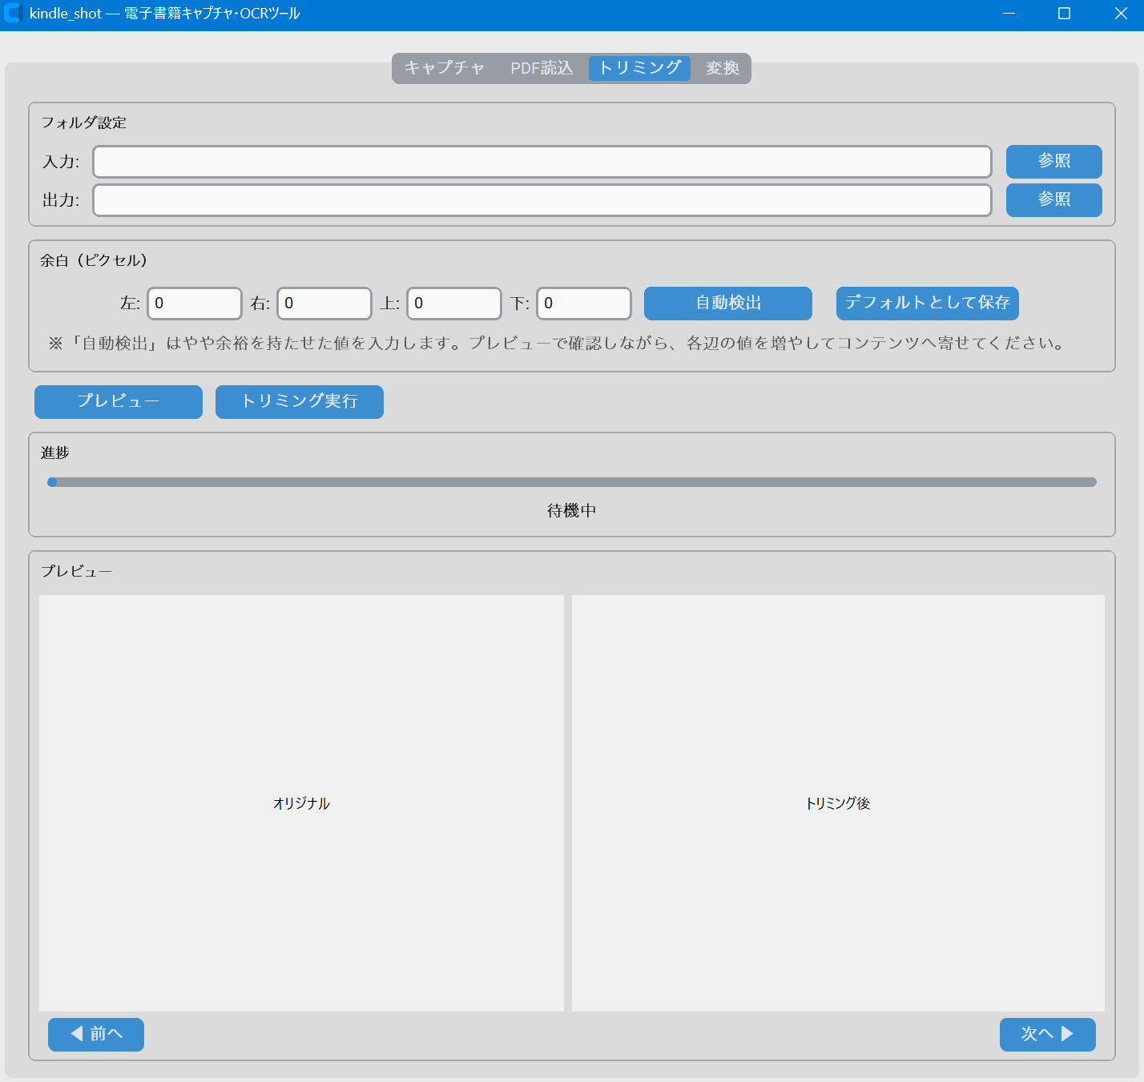Start トリミング実行
The width and height of the screenshot is (1144, 1082).
click(x=300, y=402)
